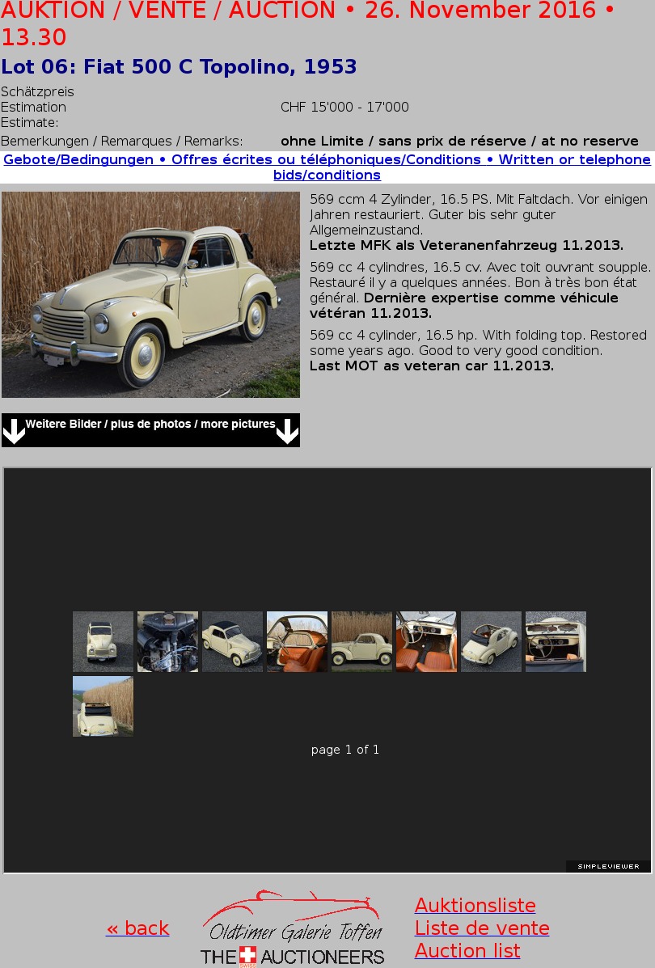Click the 'page 1 of 1' gallery indicator
655x968 pixels.
(x=345, y=750)
